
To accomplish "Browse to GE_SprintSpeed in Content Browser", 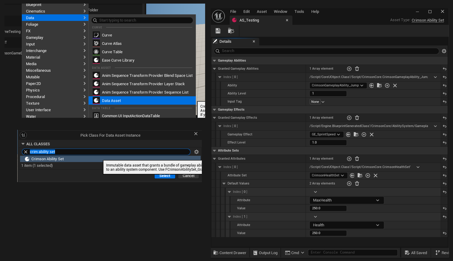I will pos(356,135).
